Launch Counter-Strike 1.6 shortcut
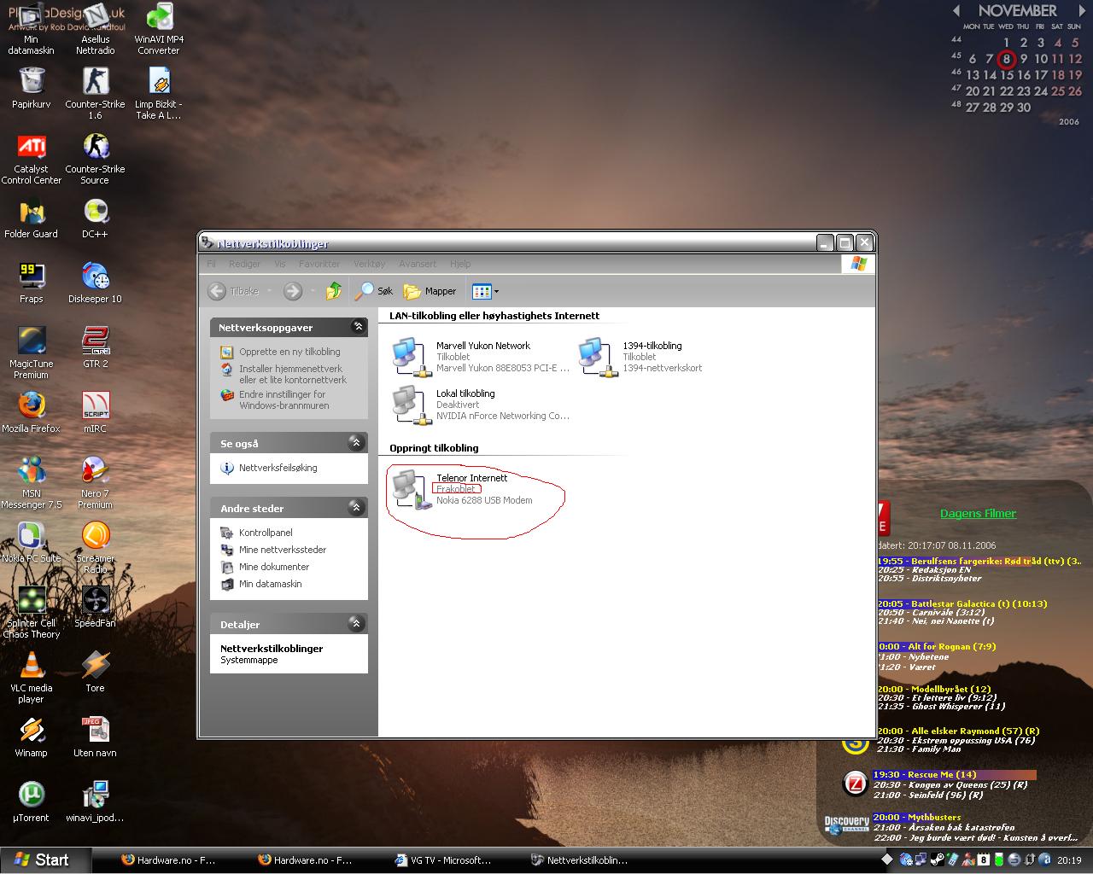1093x874 pixels. pyautogui.click(x=95, y=94)
